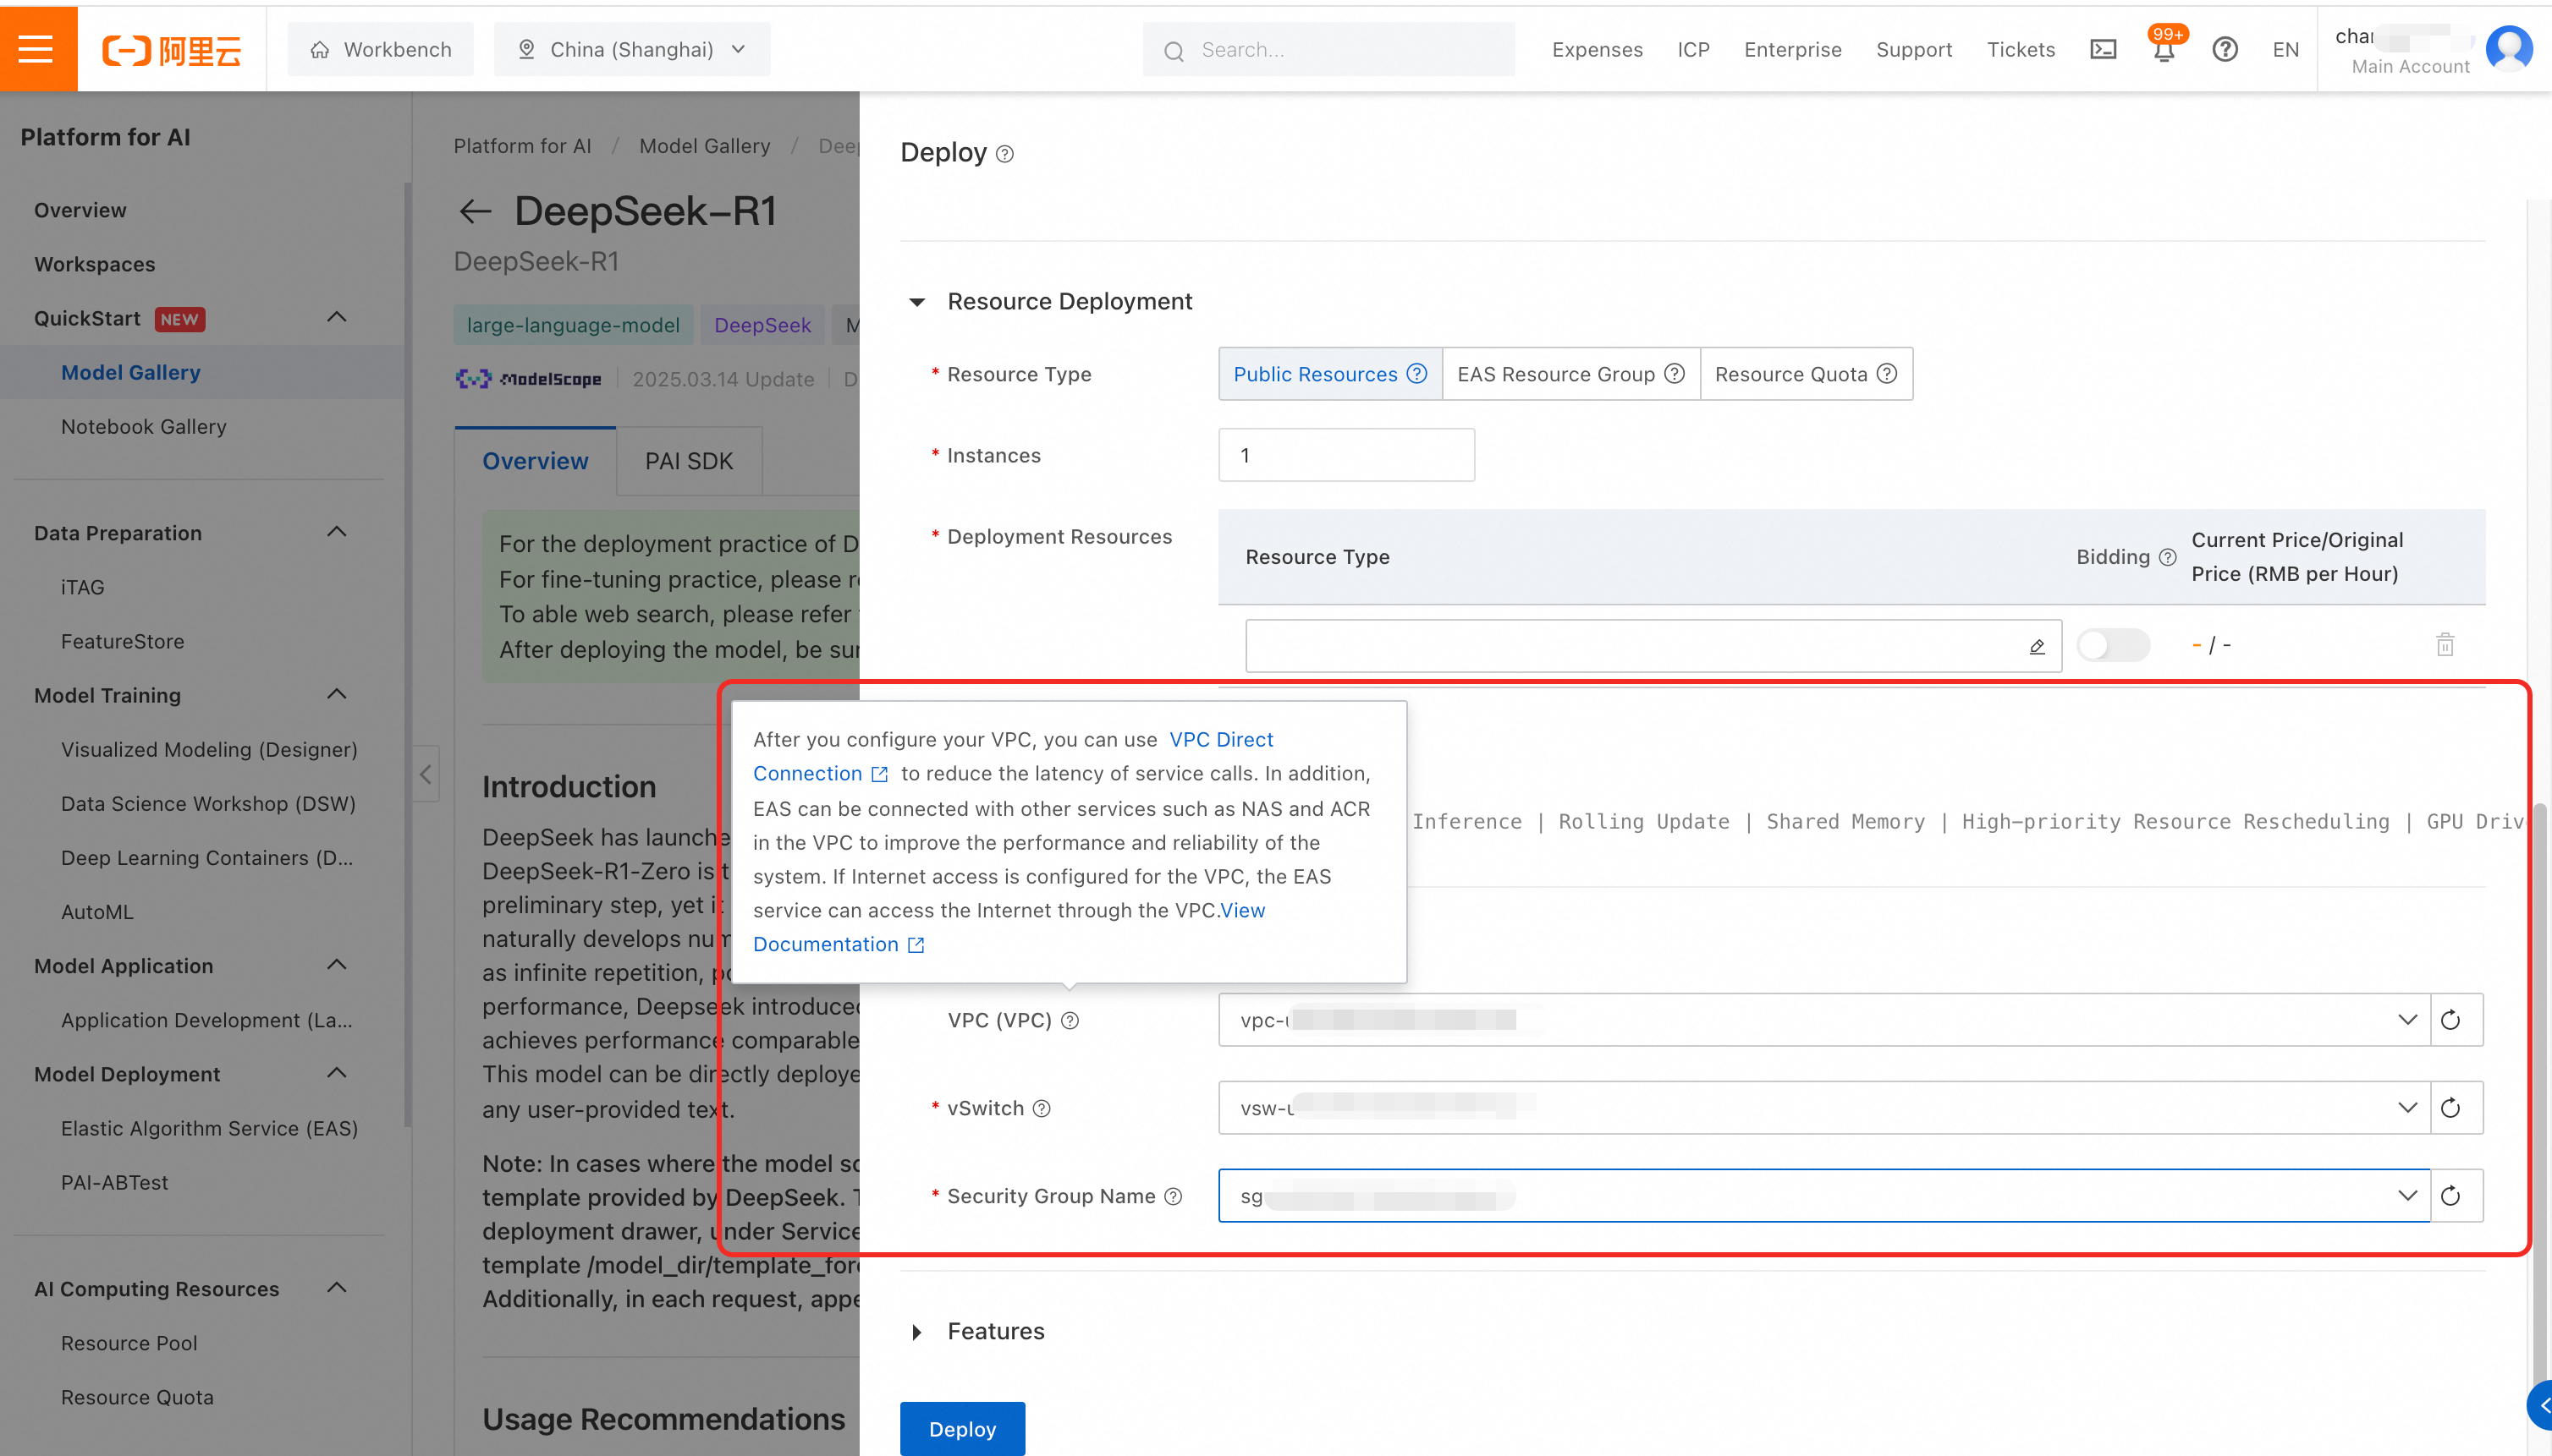This screenshot has height=1456, width=2552.
Task: Click the ModelScope logo
Action: tap(528, 379)
